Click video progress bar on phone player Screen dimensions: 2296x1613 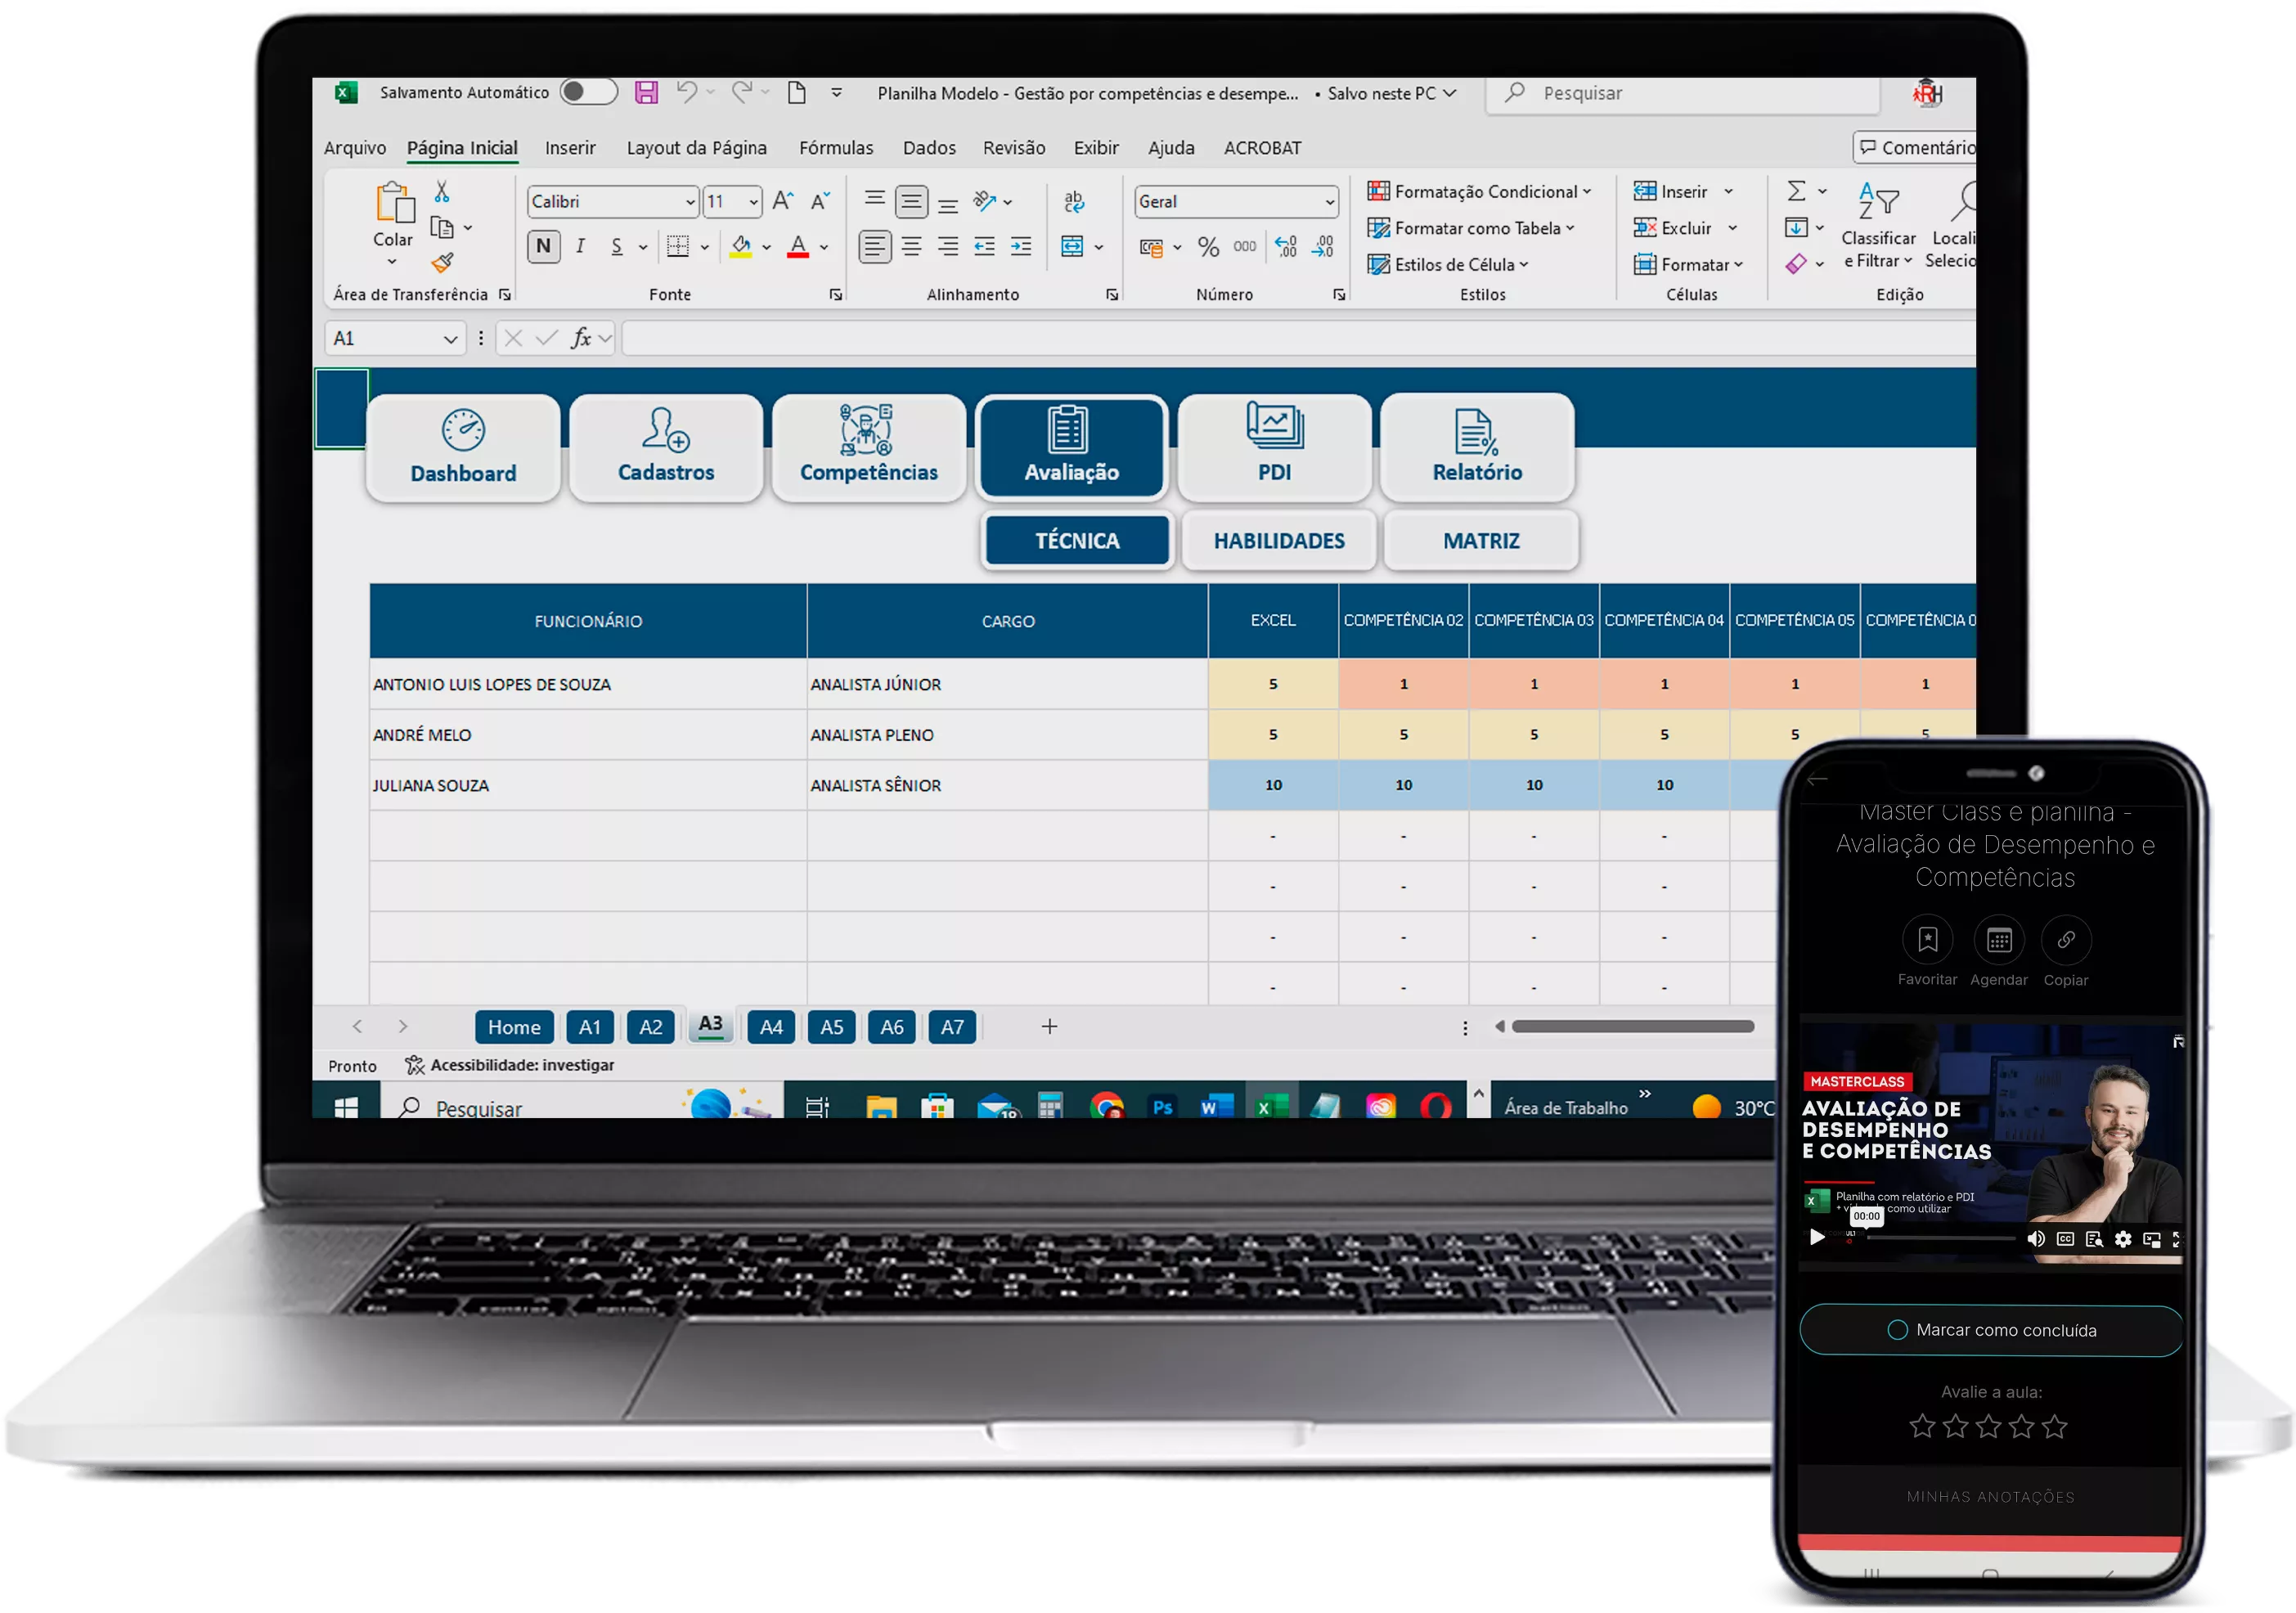pyautogui.click(x=1940, y=1239)
